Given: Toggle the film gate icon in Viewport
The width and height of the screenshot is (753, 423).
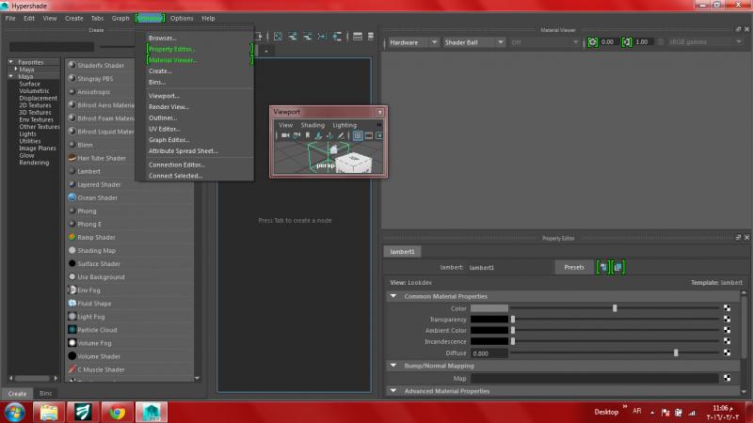Looking at the screenshot, I should 369,135.
